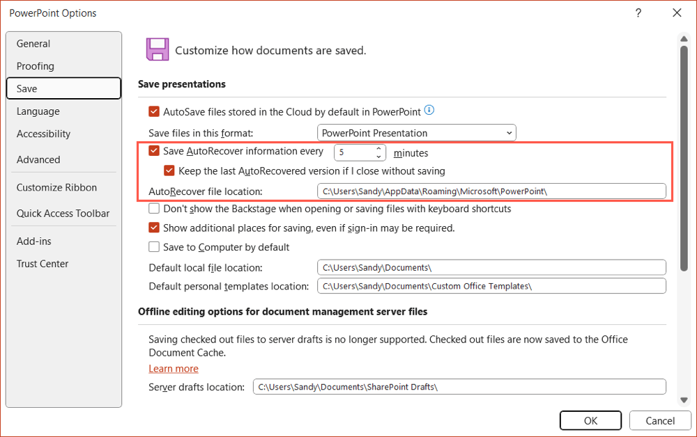
Task: Switch to the Advanced options category
Action: [x=38, y=159]
